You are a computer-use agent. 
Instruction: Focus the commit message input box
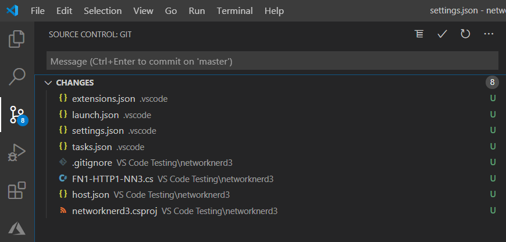click(272, 61)
